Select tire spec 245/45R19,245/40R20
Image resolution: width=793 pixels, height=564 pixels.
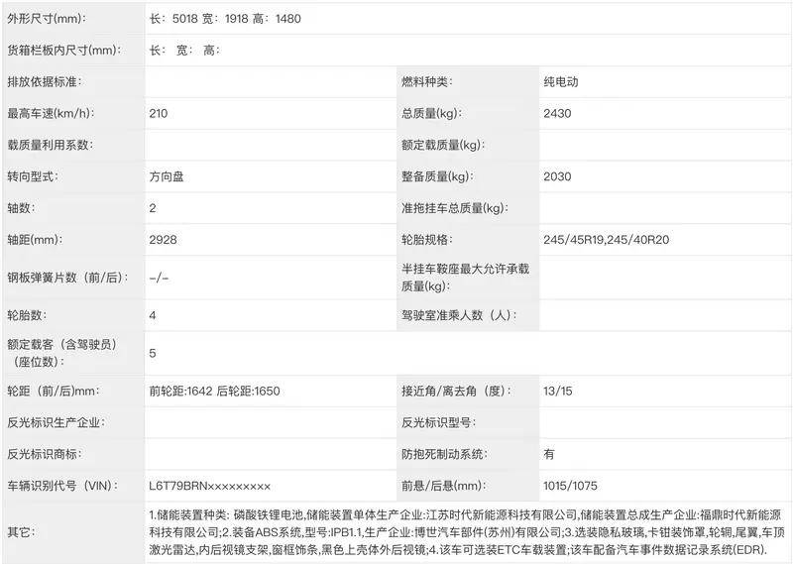tap(606, 240)
